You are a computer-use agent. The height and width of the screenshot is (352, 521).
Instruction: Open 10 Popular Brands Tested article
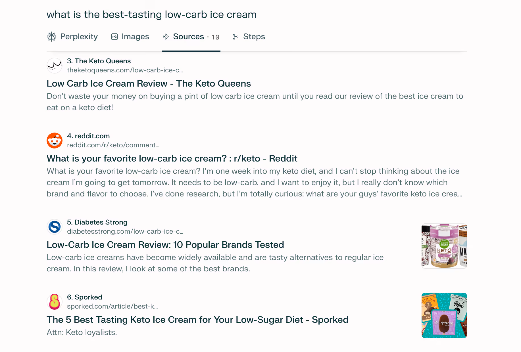[x=165, y=245]
